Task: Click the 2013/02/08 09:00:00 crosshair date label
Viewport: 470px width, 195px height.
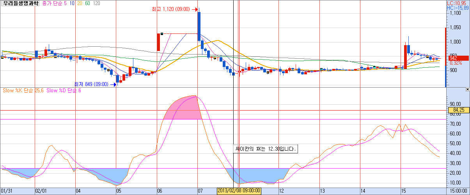Action: pos(239,191)
